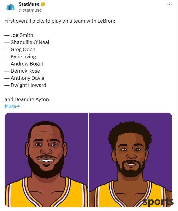Viewport: 178px width, 211px height.
Task: Click the StatMuse profile avatar logo
Action: (x=10, y=7)
